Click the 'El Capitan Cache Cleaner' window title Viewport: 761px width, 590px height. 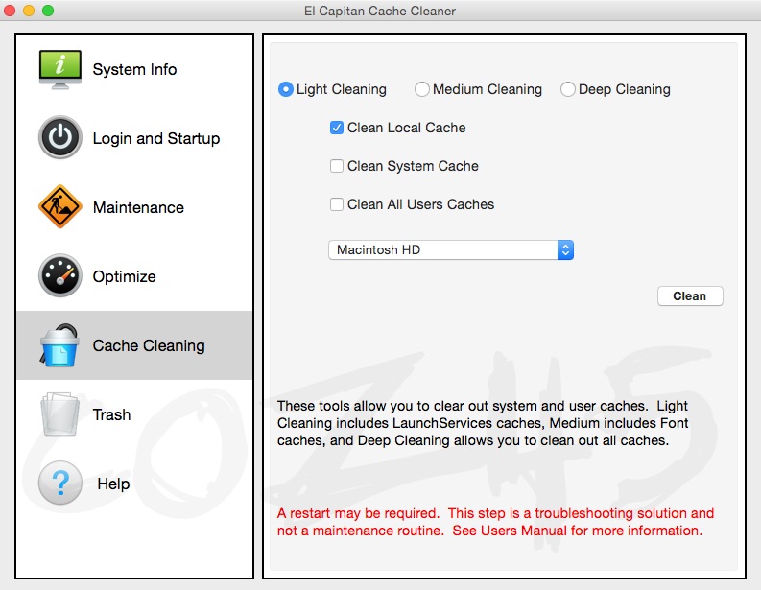tap(380, 11)
